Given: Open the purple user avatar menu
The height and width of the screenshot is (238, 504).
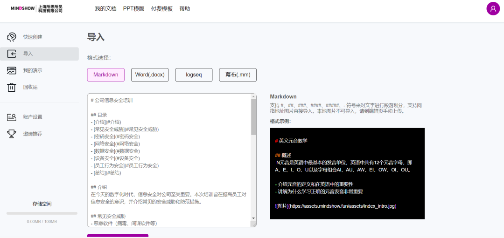Looking at the screenshot, I should click(493, 8).
